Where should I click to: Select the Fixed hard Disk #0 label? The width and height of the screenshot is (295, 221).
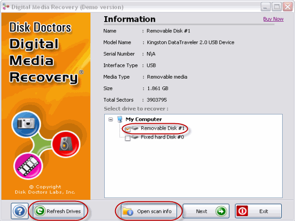click(x=162, y=137)
